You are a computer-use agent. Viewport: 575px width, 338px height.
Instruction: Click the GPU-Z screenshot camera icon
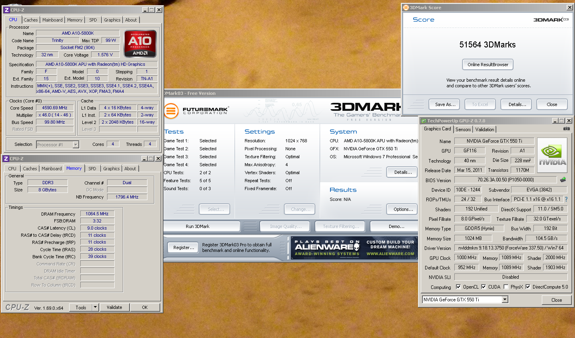pos(566,128)
